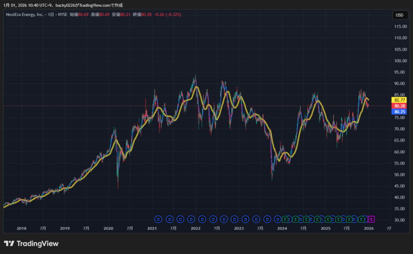The width and height of the screenshot is (413, 254).
Task: Click the first green earnings E marker
Action: tap(285, 219)
